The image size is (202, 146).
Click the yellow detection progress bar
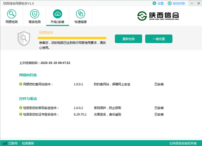[x=72, y=38]
